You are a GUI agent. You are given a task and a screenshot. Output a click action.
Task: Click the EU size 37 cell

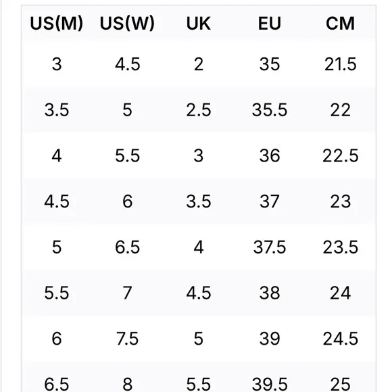pyautogui.click(x=270, y=201)
